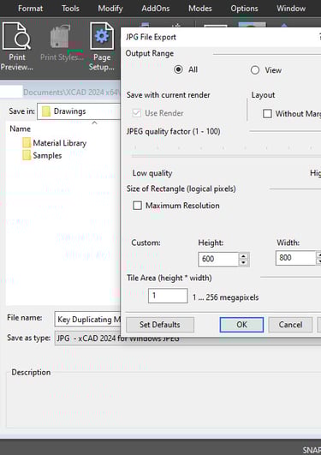The height and width of the screenshot is (455, 321).
Task: Enable the Without Margins layout checkbox
Action: coord(267,113)
